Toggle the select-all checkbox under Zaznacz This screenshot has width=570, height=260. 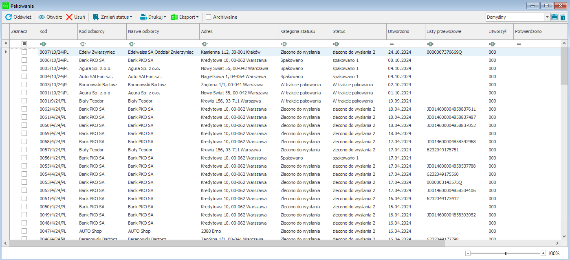24,44
